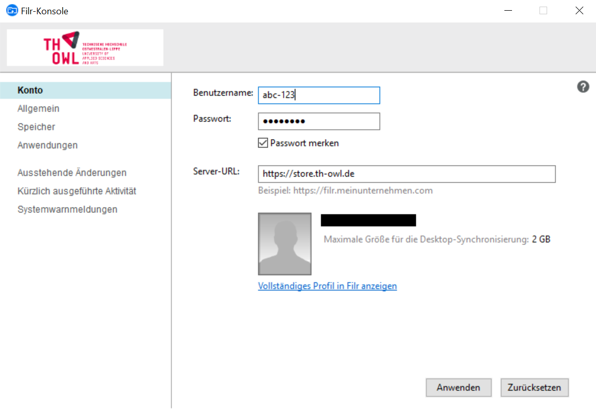The width and height of the screenshot is (596, 409).
Task: View Kürzlich ausgeführte Aktivität
Action: 76,191
